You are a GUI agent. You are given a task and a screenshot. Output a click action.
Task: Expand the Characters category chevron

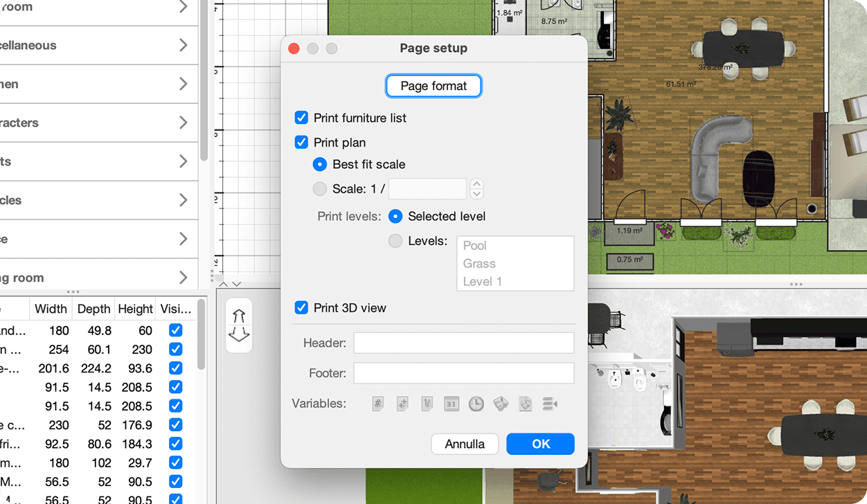[x=183, y=123]
